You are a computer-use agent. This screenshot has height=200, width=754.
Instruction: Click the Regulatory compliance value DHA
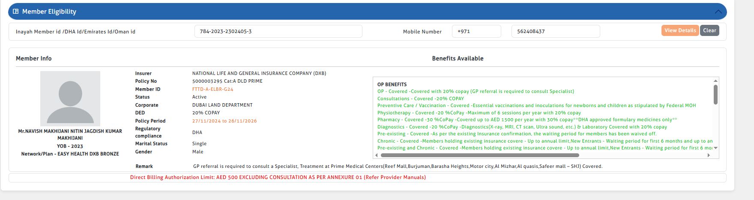coord(197,132)
